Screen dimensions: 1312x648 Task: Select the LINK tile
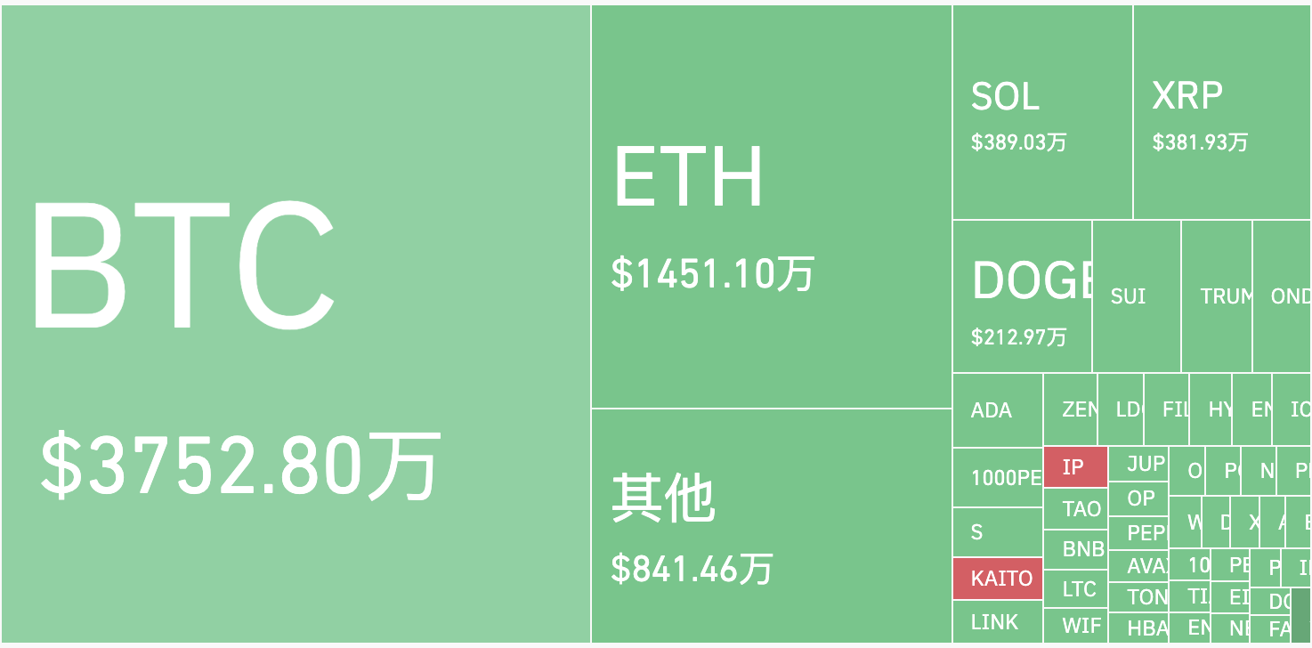997,622
